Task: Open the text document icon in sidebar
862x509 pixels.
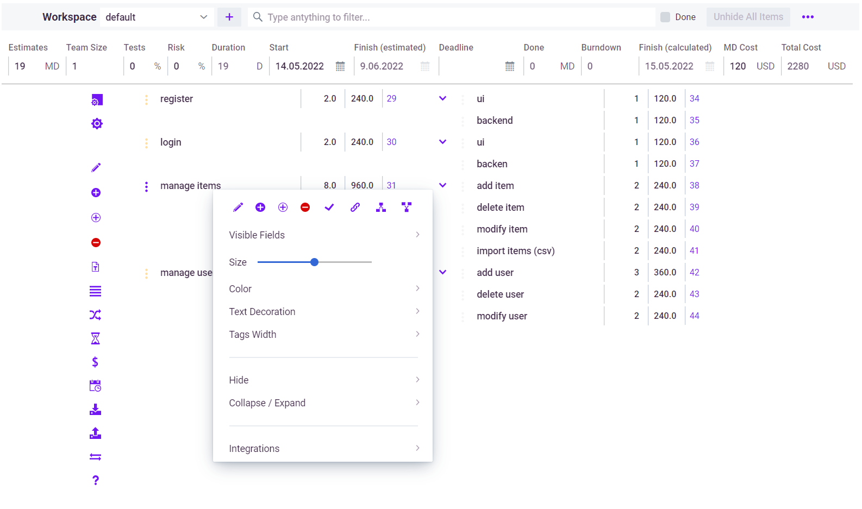Action: [96, 267]
